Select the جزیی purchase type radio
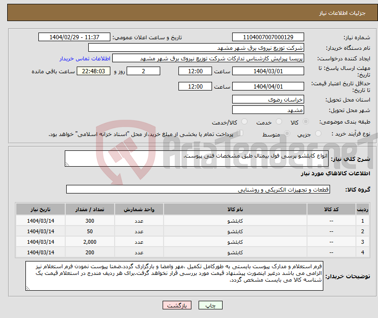This screenshot has height=318, width=378. (x=320, y=135)
